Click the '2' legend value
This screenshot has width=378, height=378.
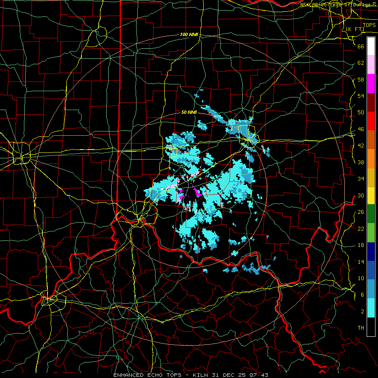(362, 312)
